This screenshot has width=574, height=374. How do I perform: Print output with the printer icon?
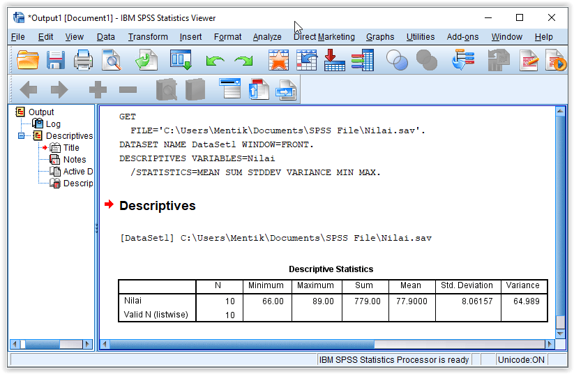(83, 60)
